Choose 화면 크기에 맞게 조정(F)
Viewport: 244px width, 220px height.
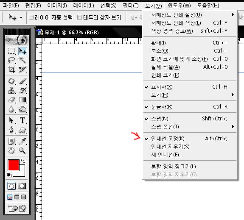[190, 59]
